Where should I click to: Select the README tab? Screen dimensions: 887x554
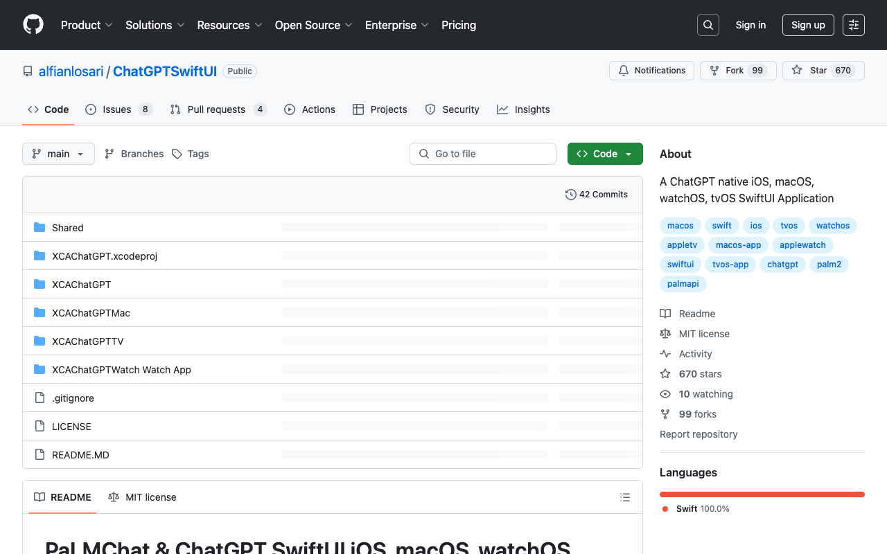point(62,497)
